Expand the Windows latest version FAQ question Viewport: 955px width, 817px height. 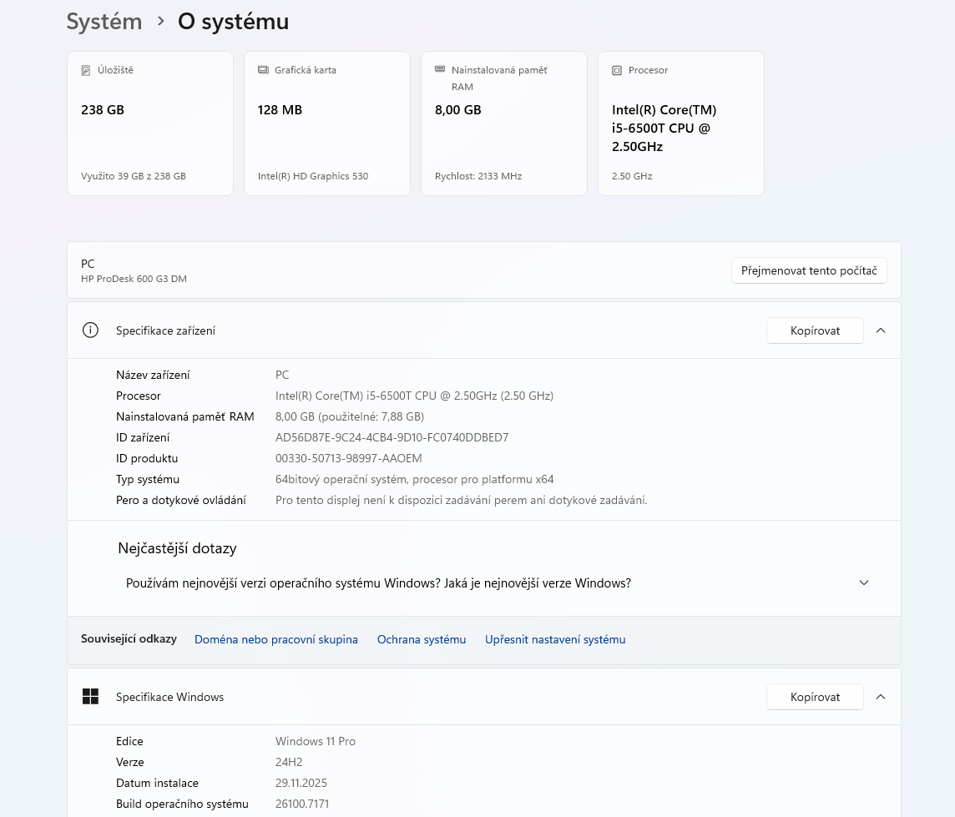[x=863, y=583]
